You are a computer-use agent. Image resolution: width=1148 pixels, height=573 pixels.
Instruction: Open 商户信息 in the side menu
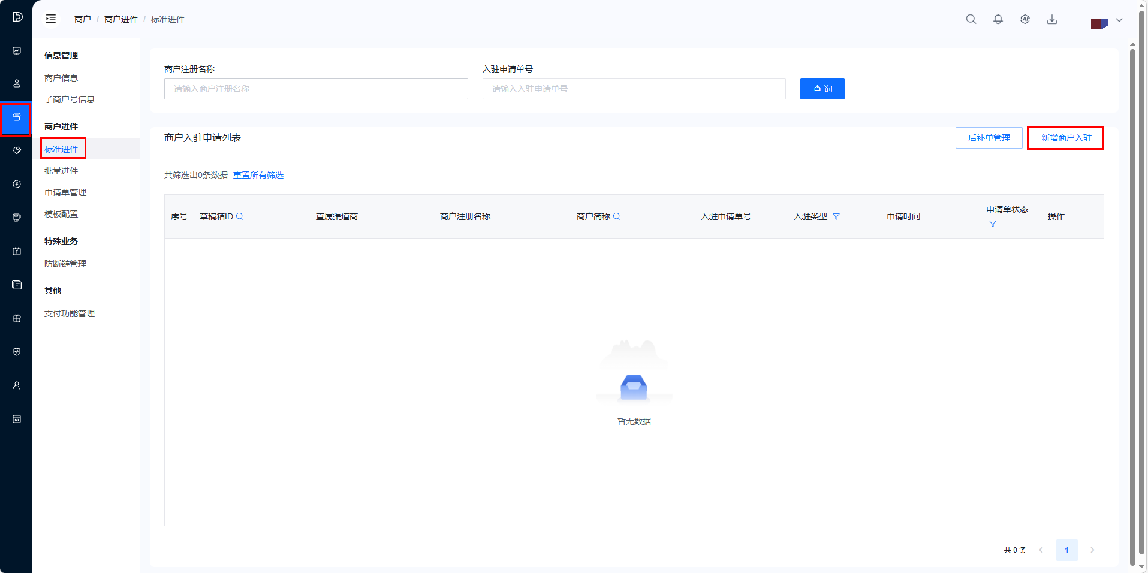pyautogui.click(x=61, y=78)
